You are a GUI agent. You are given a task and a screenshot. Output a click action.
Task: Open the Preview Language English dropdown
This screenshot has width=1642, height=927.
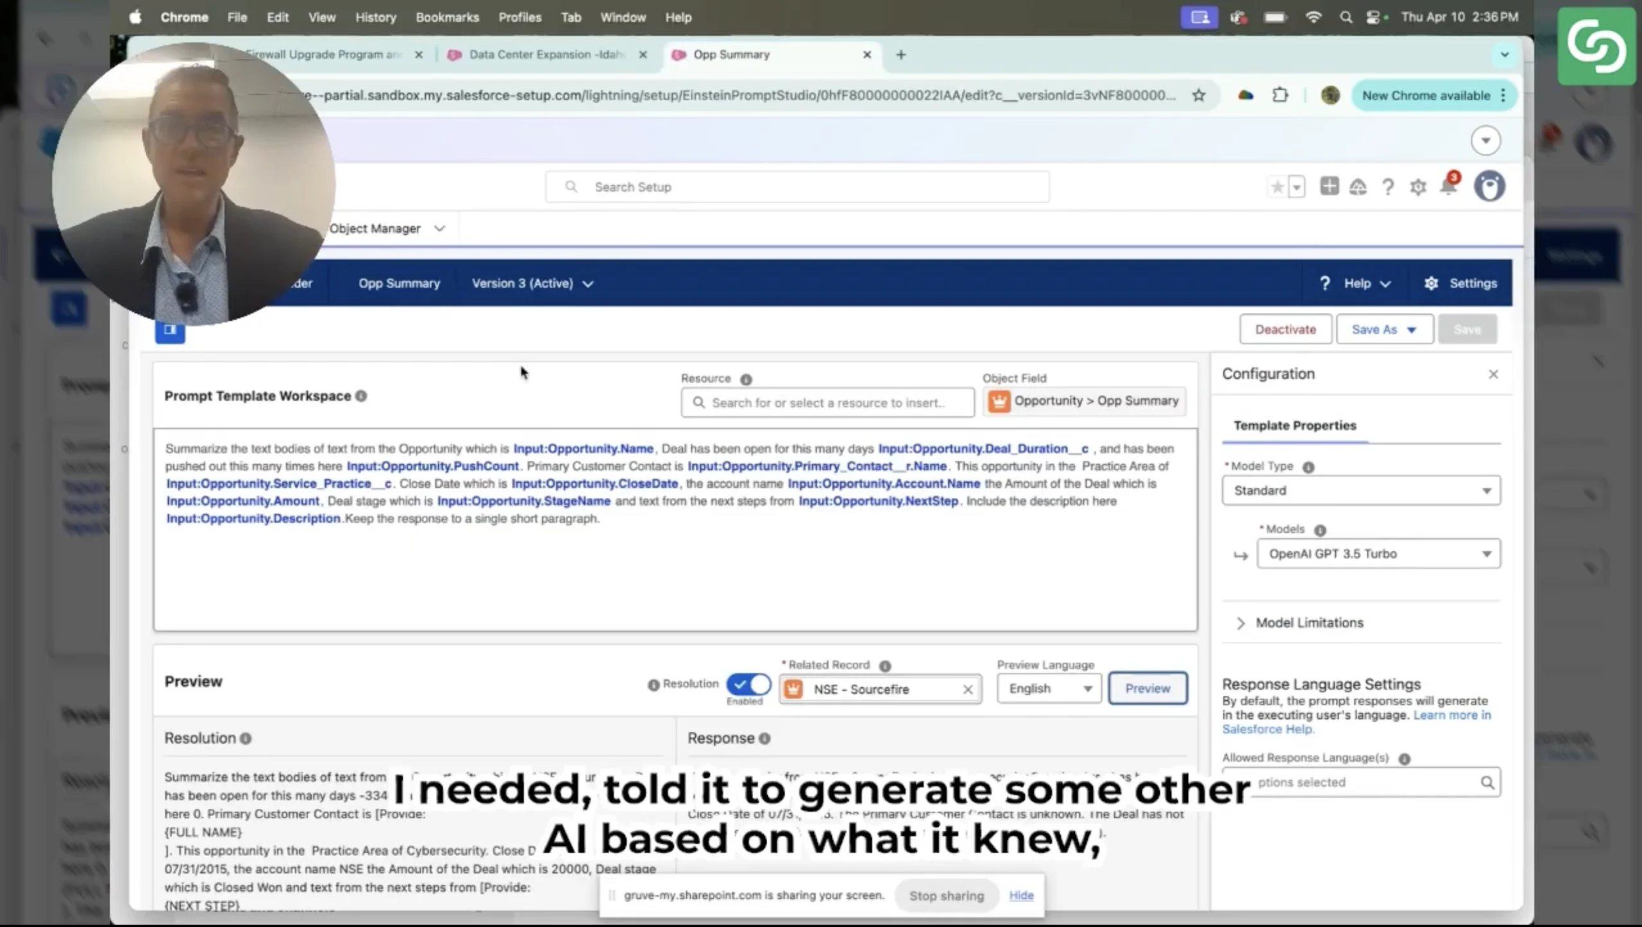1049,689
